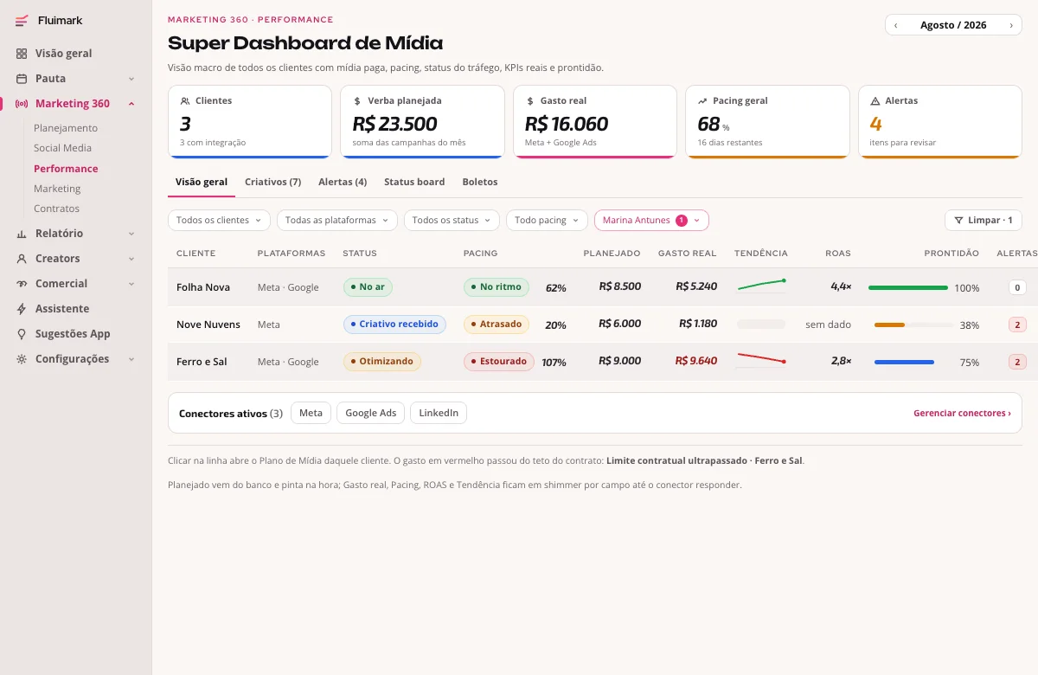Click the Verba planejada dollar icon
Viewport: 1038px width, 675px height.
pos(357,101)
